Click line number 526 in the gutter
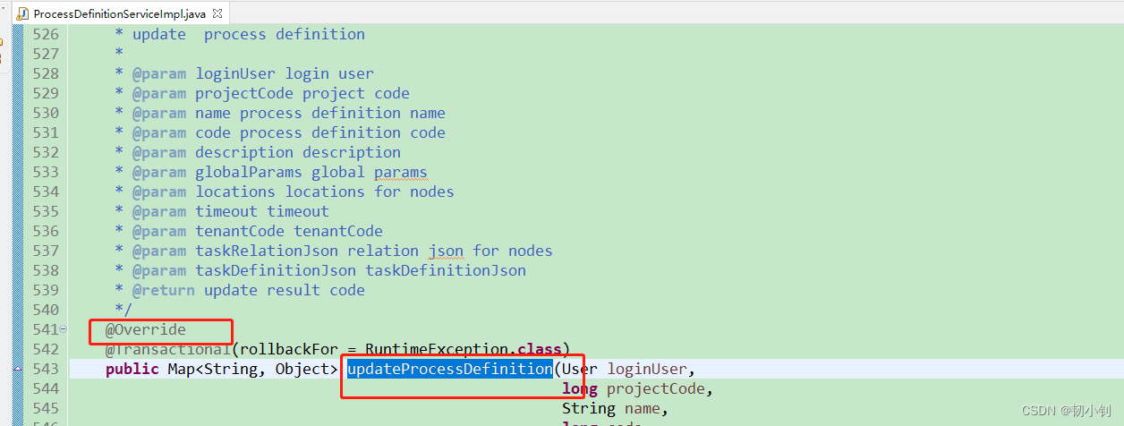1124x426 pixels. click(45, 34)
